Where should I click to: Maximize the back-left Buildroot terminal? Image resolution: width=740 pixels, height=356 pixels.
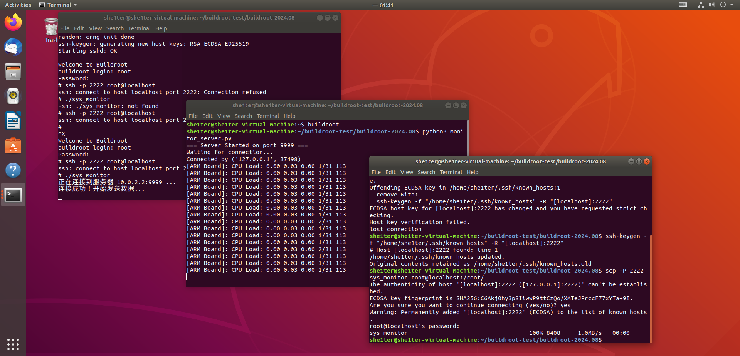coord(327,18)
